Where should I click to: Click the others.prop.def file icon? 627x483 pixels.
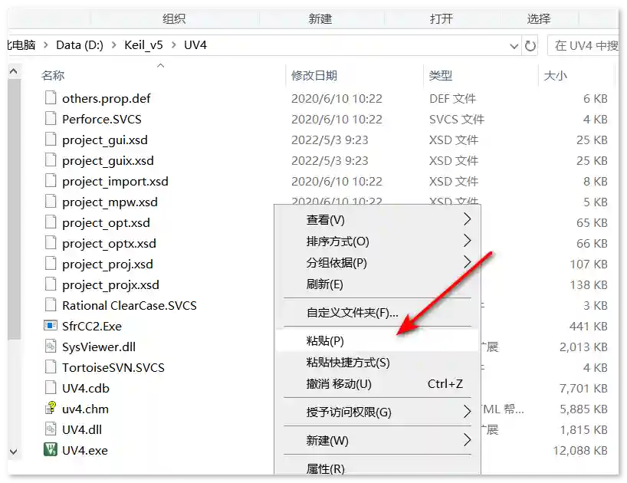click(51, 98)
